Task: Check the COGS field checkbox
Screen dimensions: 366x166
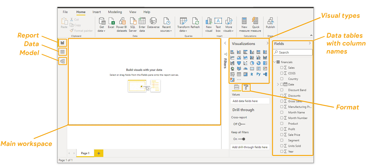Action: click(282, 73)
